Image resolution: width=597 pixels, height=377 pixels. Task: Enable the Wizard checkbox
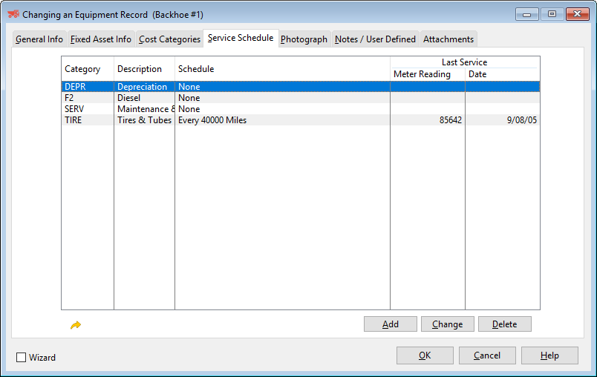[22, 358]
